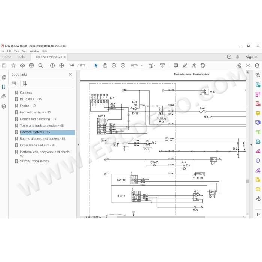Zoom in with the plus icon
The width and height of the screenshot is (262, 262).
[x=123, y=65]
